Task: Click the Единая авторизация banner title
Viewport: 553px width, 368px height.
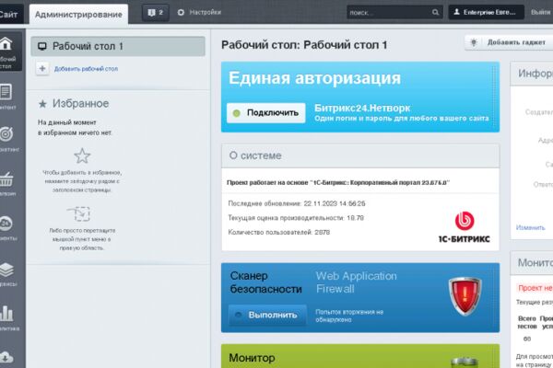Action: tap(314, 78)
